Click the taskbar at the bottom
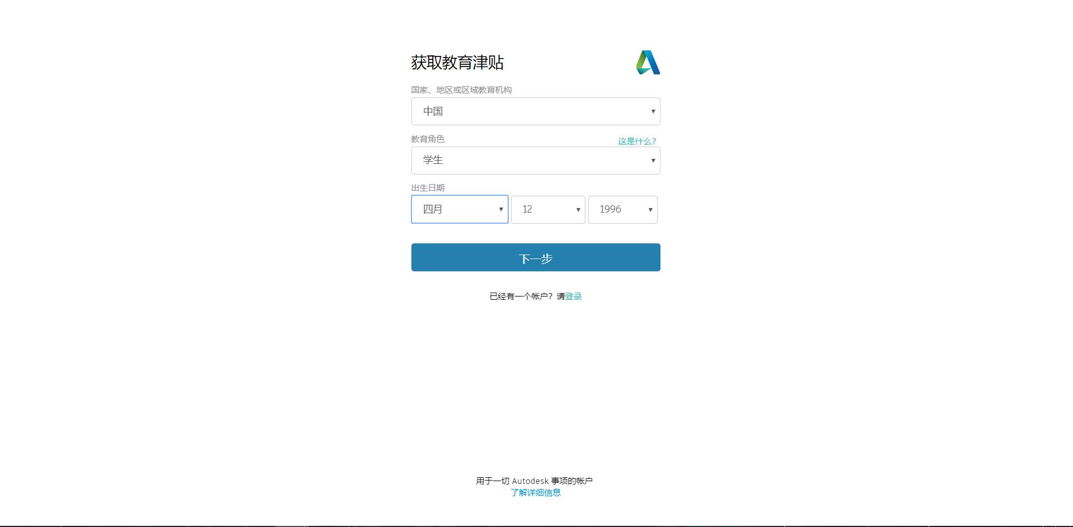Image resolution: width=1073 pixels, height=527 pixels. tap(536, 525)
